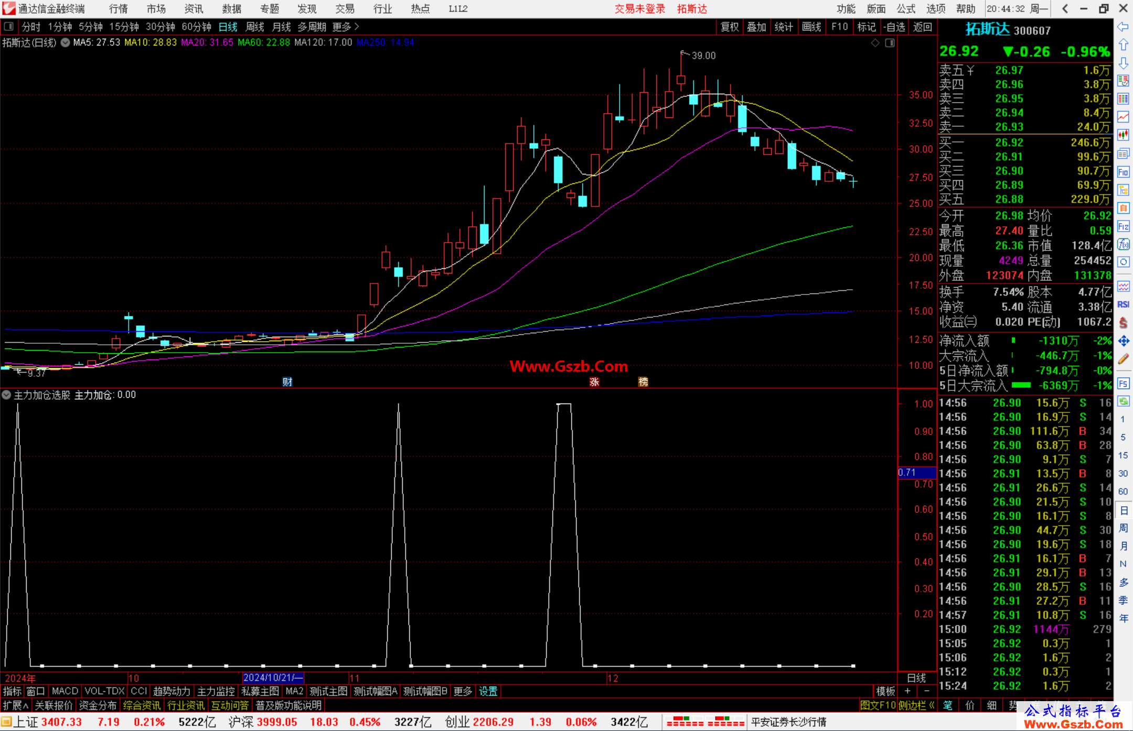Click the back arrow icon in right sidebar
Screen dimensions: 1133x731
pyautogui.click(x=1123, y=27)
